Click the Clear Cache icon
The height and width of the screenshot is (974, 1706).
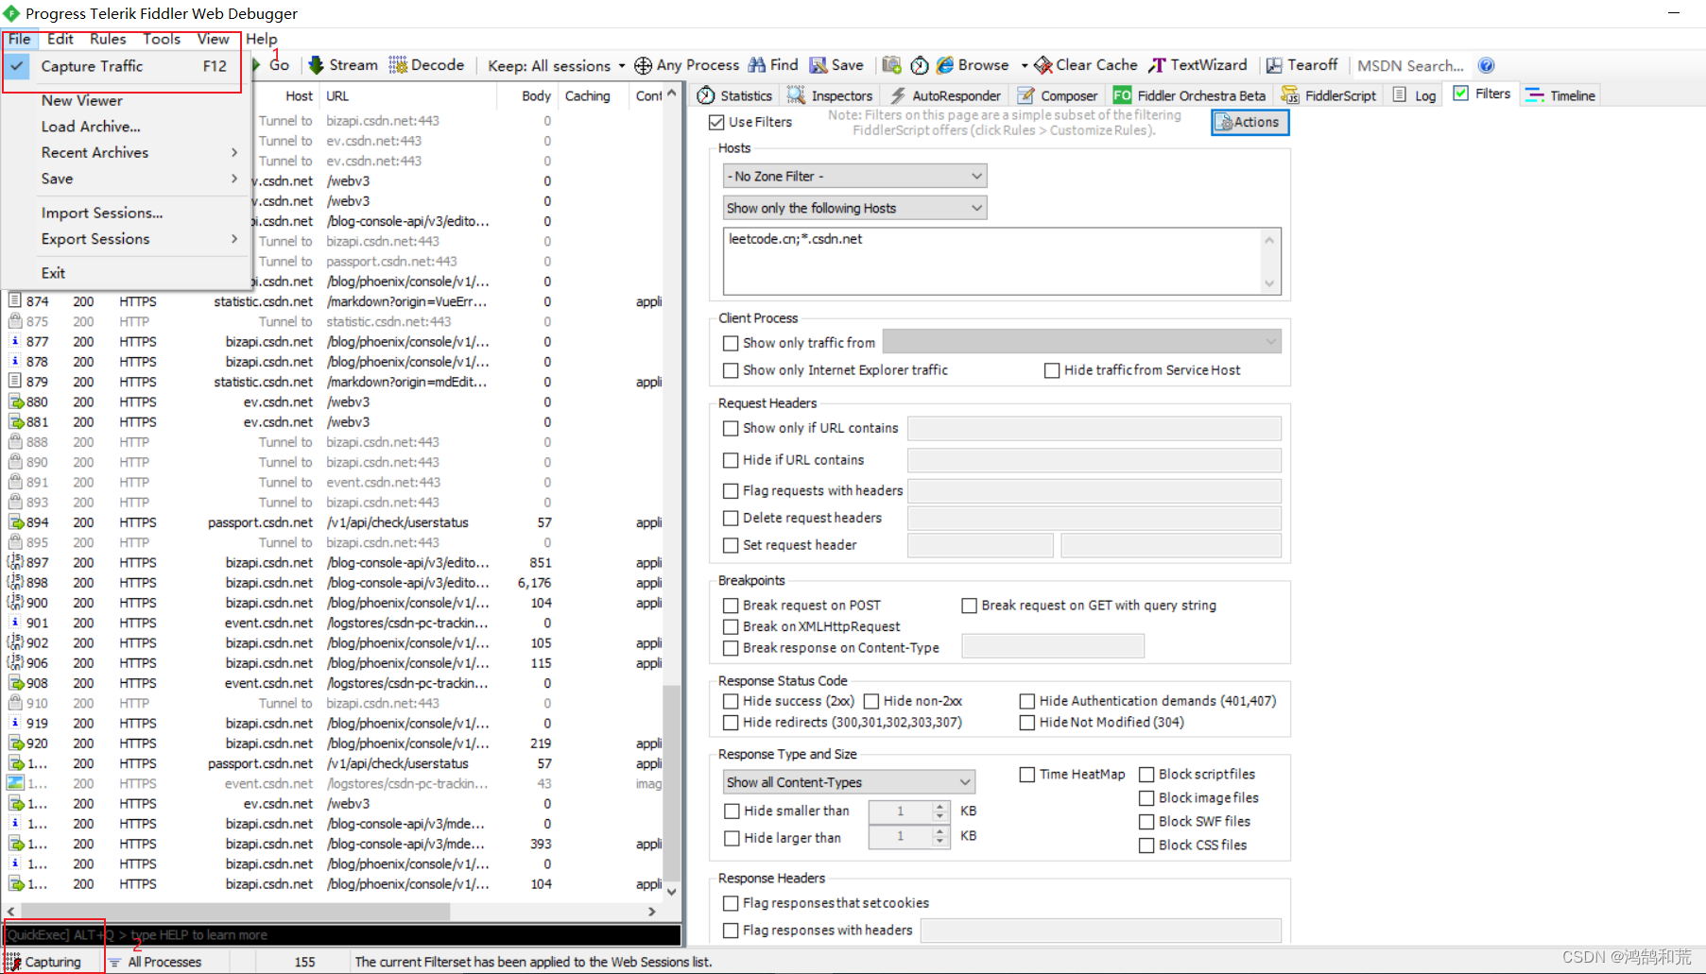[1043, 65]
